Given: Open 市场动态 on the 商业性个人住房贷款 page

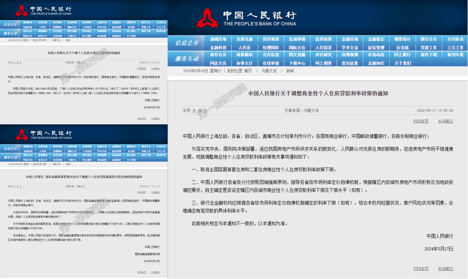Looking at the screenshot, I should tap(376, 55).
